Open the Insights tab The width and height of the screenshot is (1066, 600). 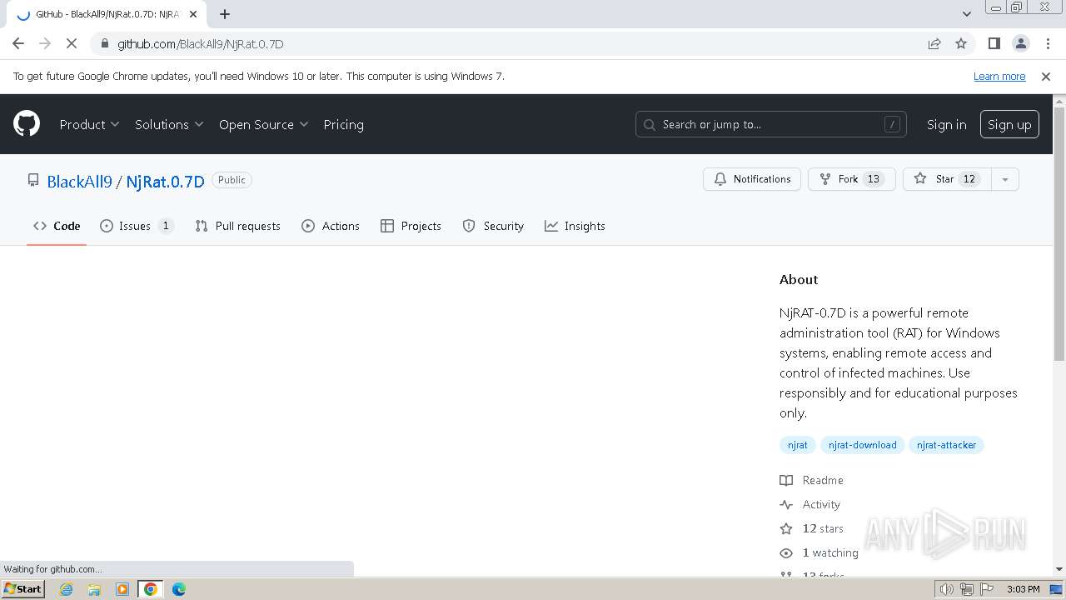pos(575,226)
